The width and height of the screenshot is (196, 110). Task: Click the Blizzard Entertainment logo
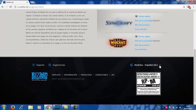40,76
